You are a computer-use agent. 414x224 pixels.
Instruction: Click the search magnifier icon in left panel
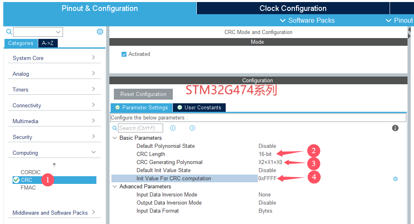[x=9, y=32]
